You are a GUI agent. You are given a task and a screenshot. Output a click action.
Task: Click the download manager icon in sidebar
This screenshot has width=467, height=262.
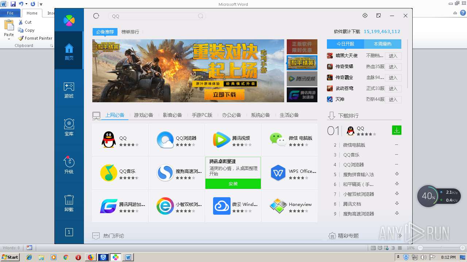(x=69, y=232)
